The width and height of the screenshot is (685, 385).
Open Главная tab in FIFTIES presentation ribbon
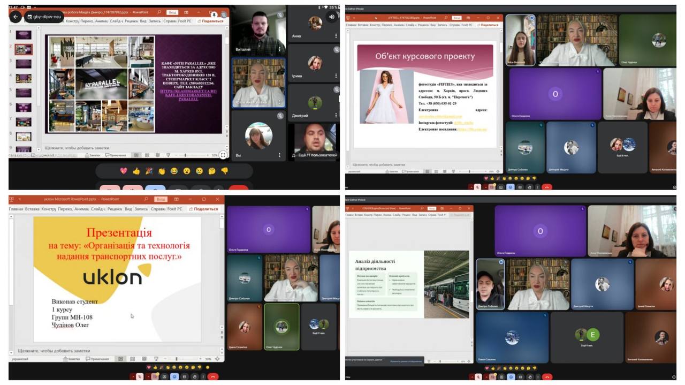tap(351, 25)
